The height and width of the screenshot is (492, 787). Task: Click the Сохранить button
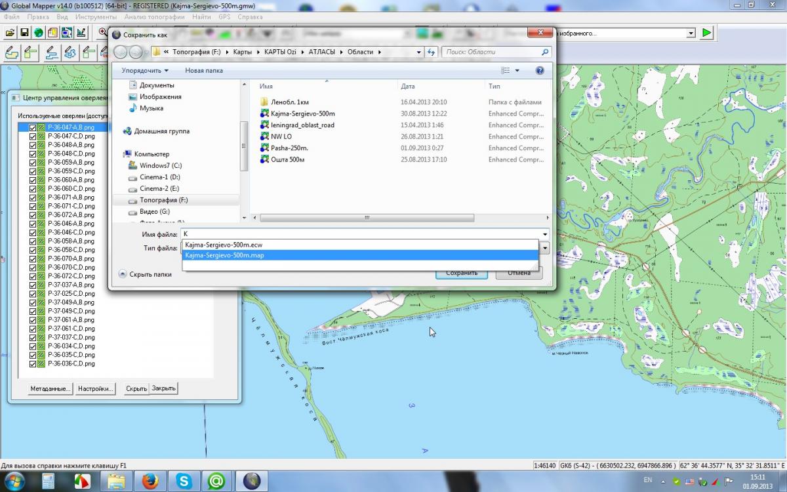coord(462,272)
